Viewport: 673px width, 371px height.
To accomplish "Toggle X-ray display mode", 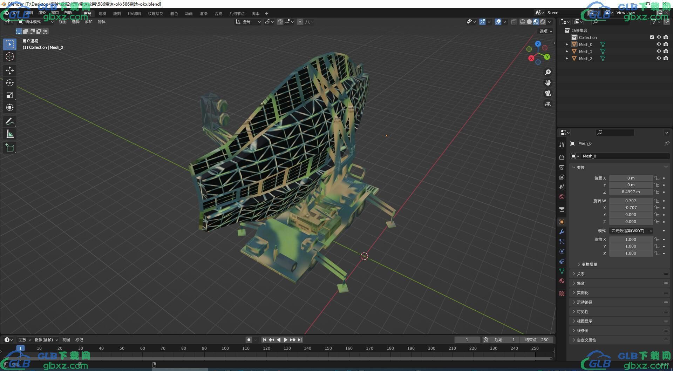I will click(x=514, y=22).
